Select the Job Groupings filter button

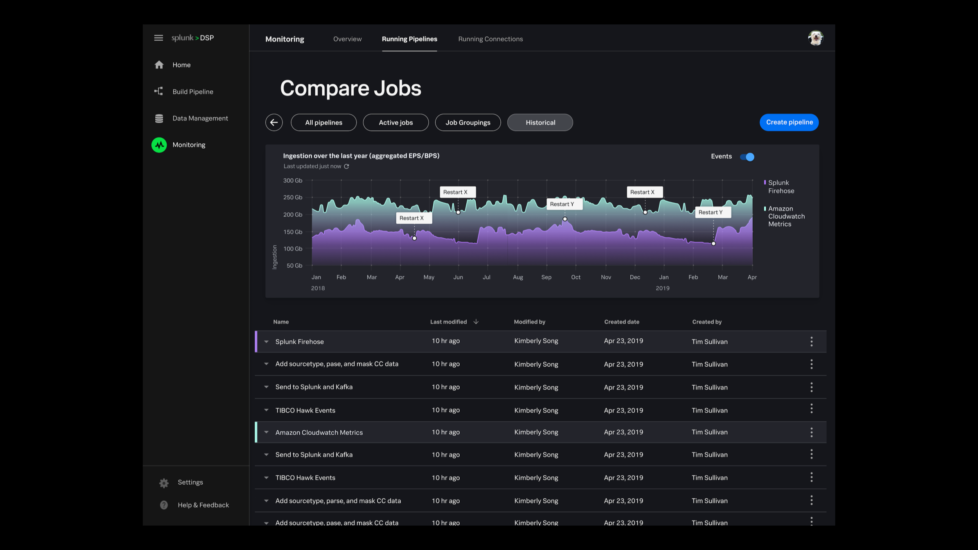(468, 122)
